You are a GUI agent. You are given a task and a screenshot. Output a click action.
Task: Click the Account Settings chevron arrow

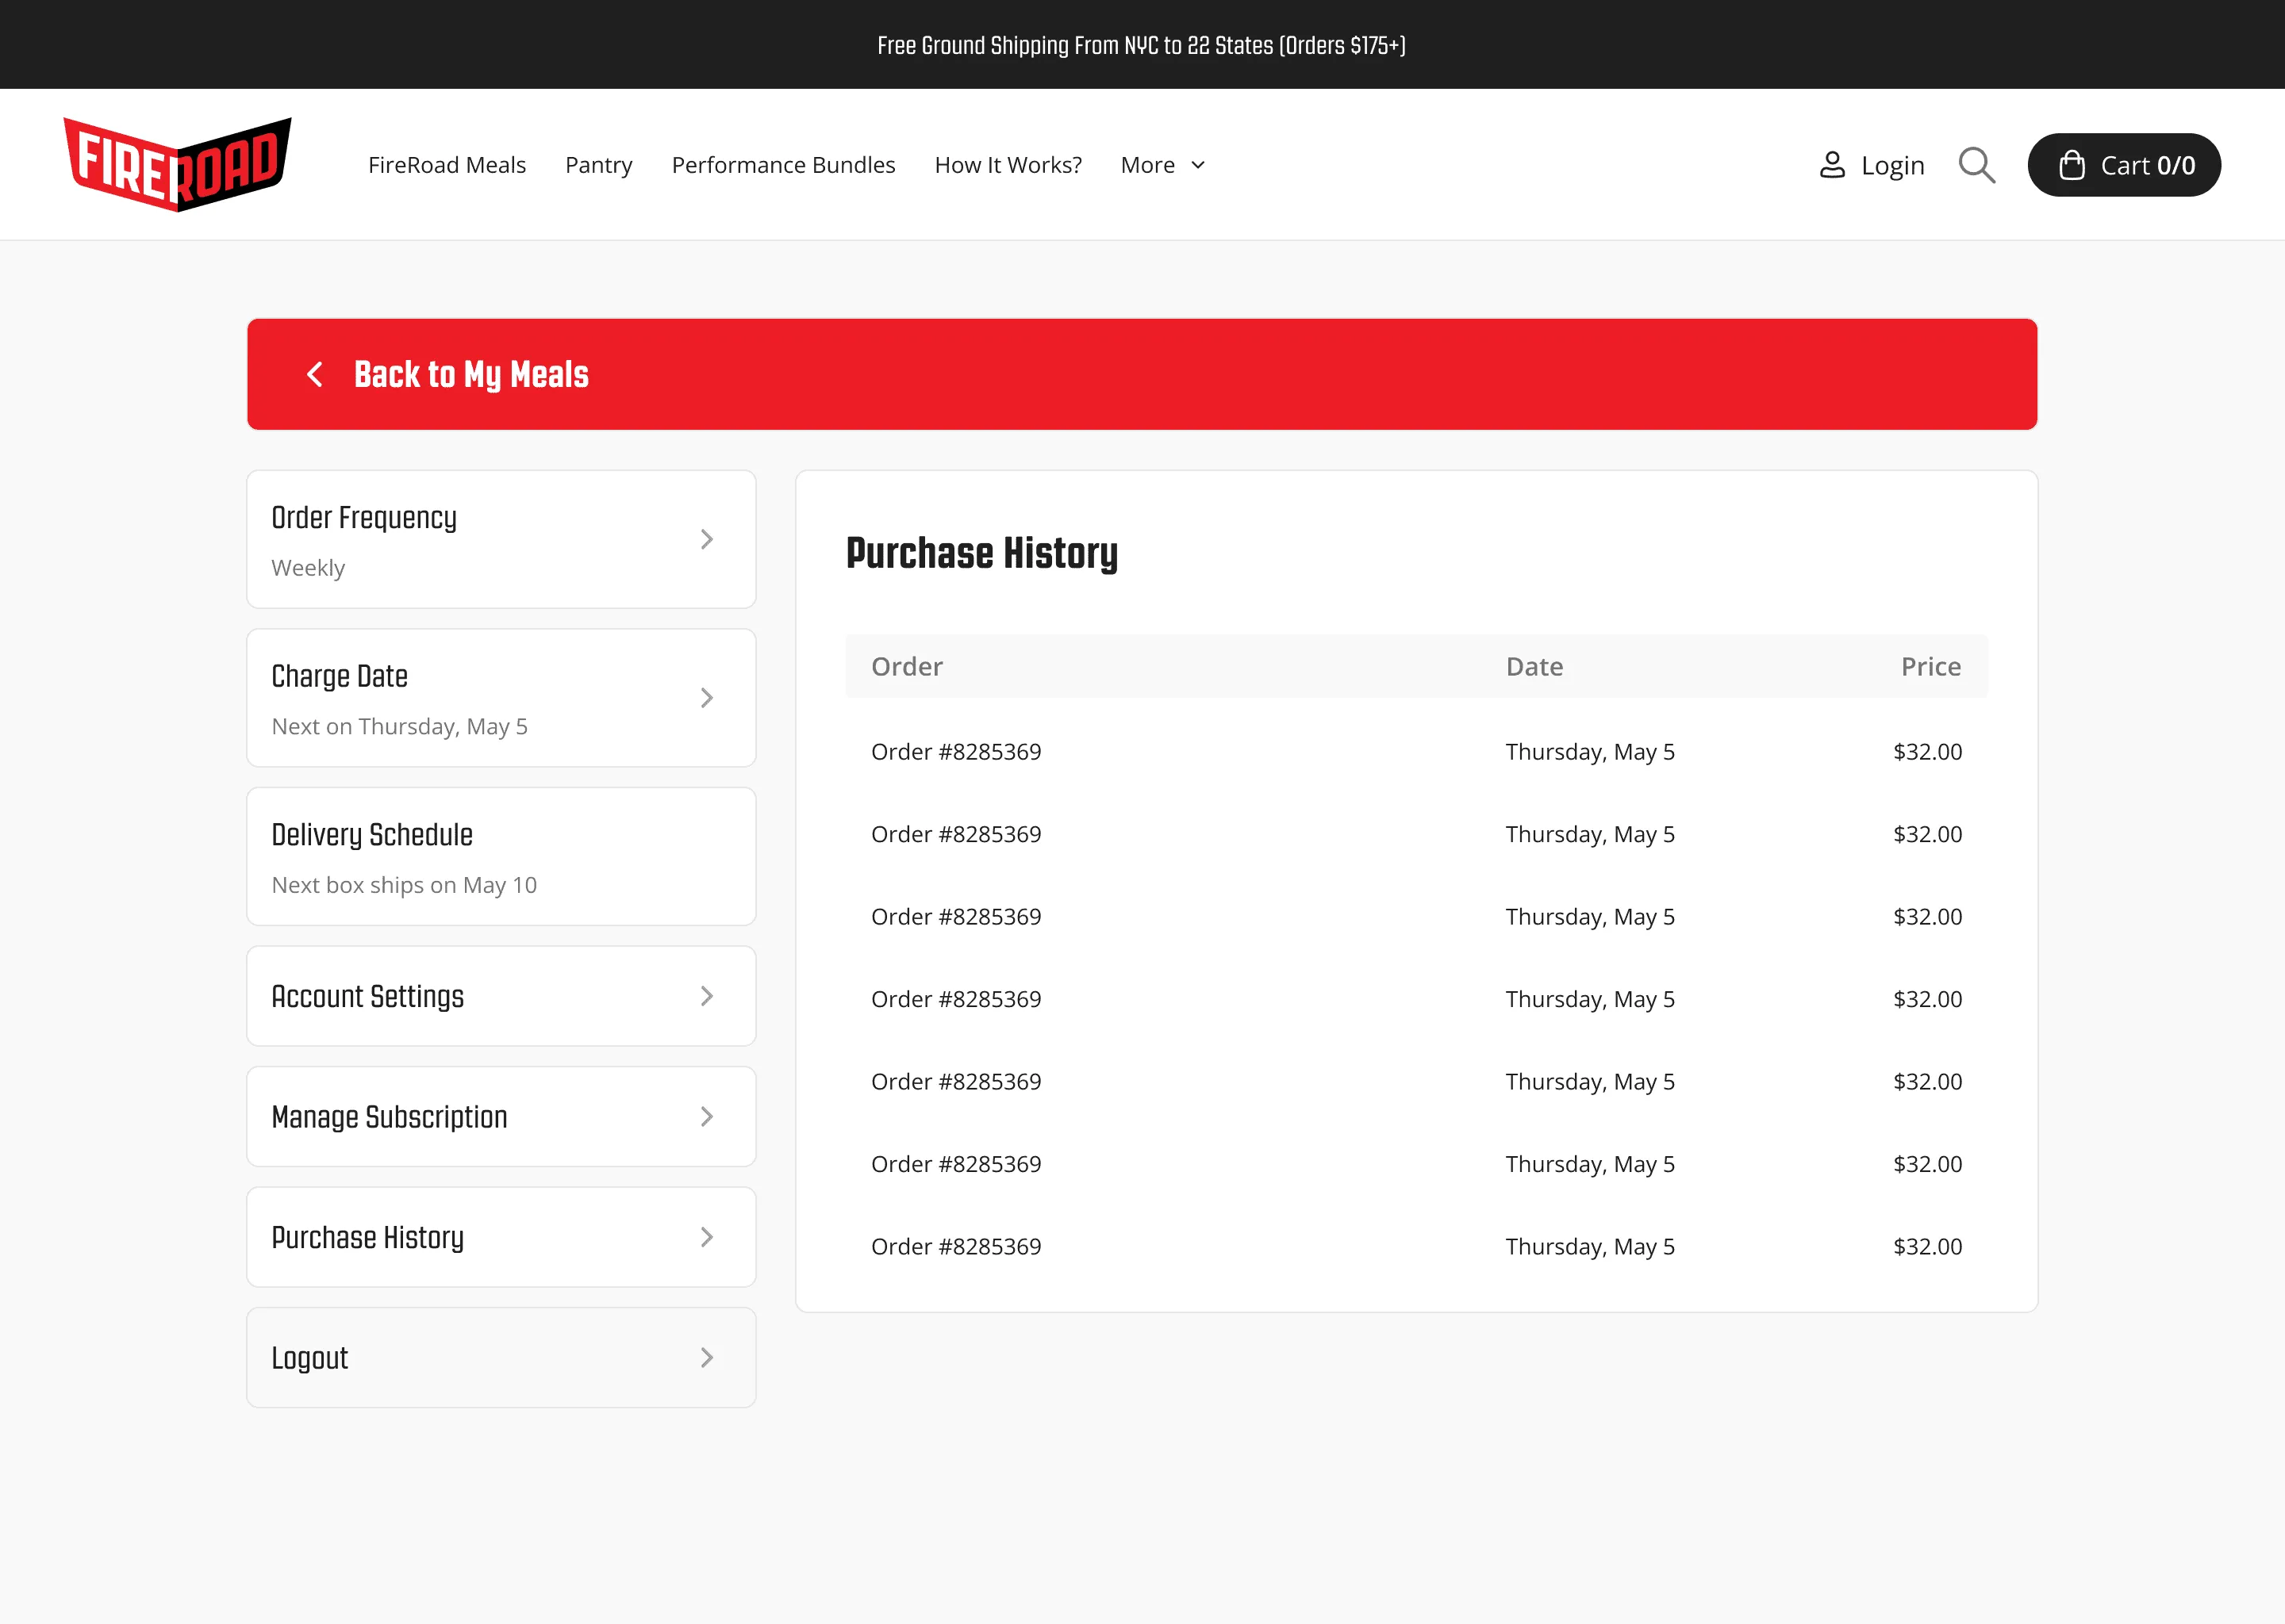706,996
